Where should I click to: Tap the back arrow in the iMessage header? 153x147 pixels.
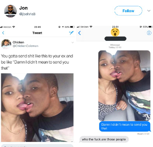tap(80, 33)
